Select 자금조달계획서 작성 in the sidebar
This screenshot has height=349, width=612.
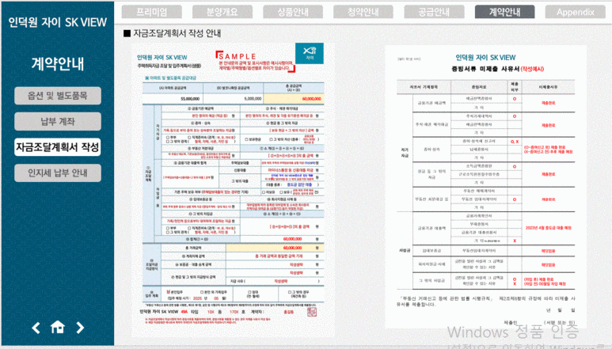pyautogui.click(x=58, y=147)
